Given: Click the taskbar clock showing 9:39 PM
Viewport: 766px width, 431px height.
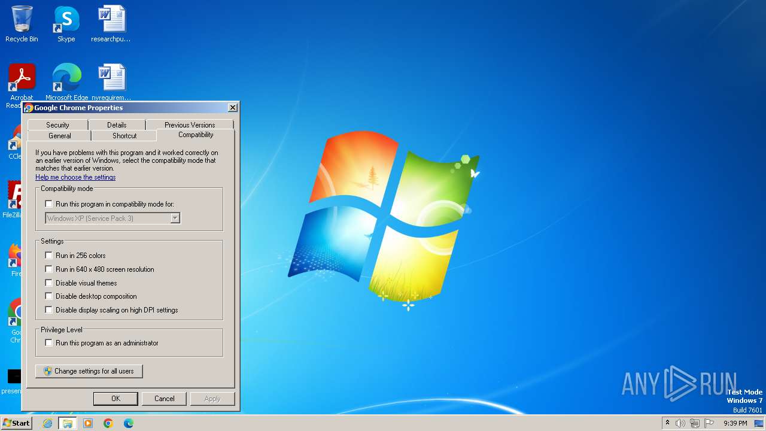Looking at the screenshot, I should pos(735,423).
